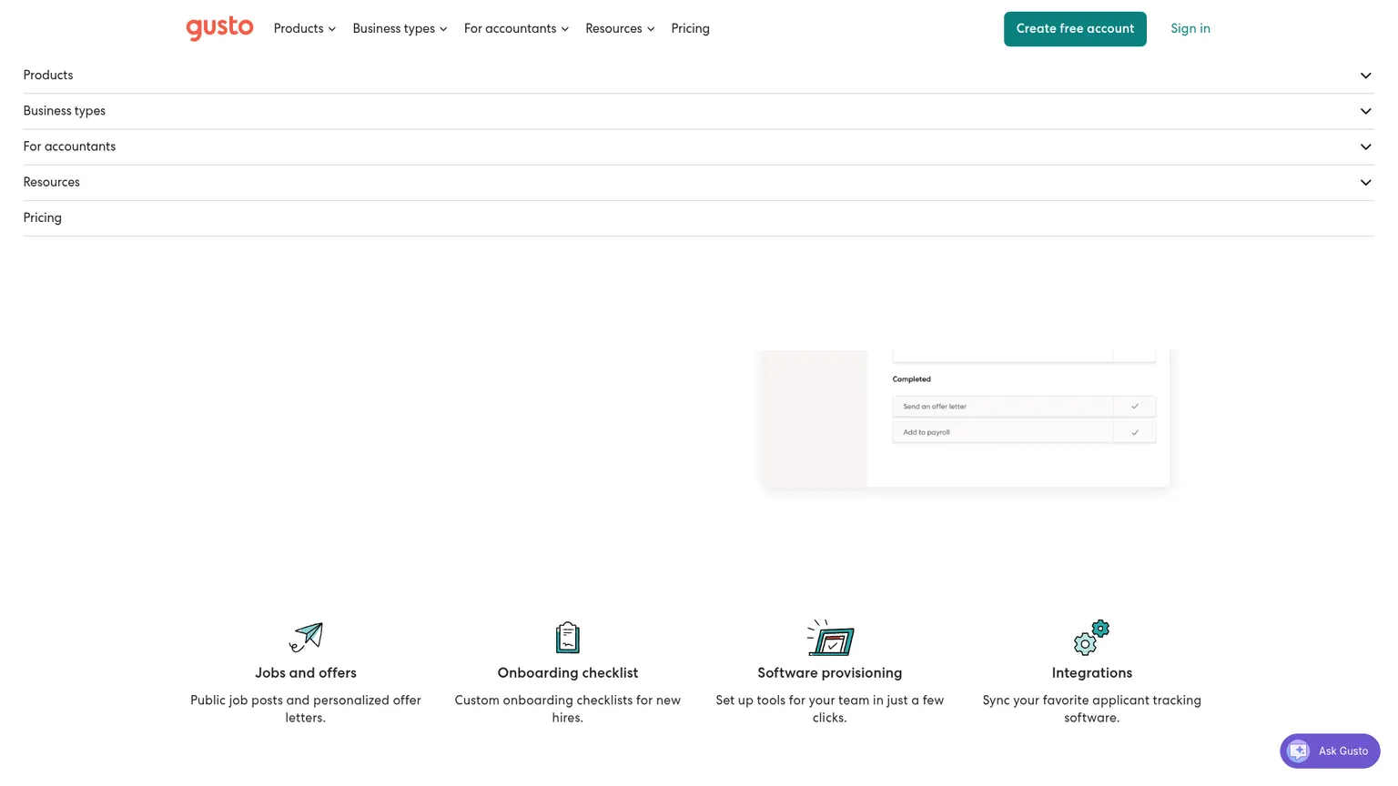Click the Create free account button
Viewport: 1398px width, 786px height.
1075,29
